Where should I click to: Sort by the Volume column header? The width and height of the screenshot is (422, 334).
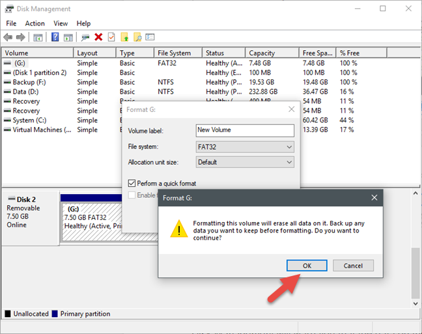point(38,53)
